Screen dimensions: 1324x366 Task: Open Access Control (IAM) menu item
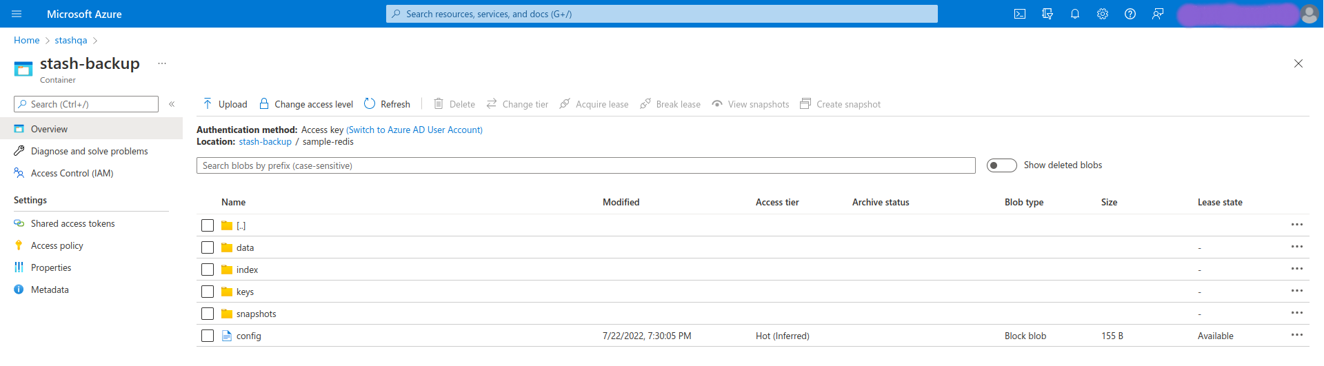(x=72, y=173)
